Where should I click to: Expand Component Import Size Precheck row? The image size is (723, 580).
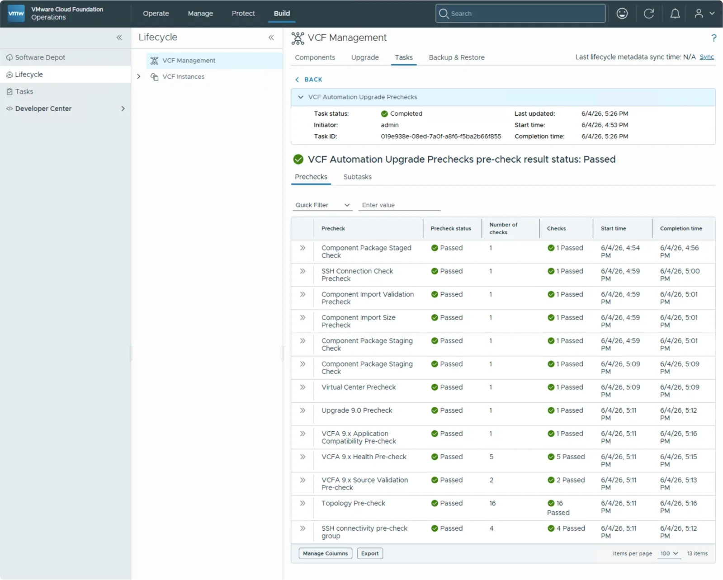302,318
